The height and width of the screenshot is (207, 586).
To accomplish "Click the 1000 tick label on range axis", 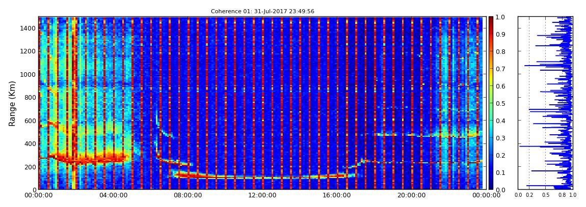I will coord(28,74).
